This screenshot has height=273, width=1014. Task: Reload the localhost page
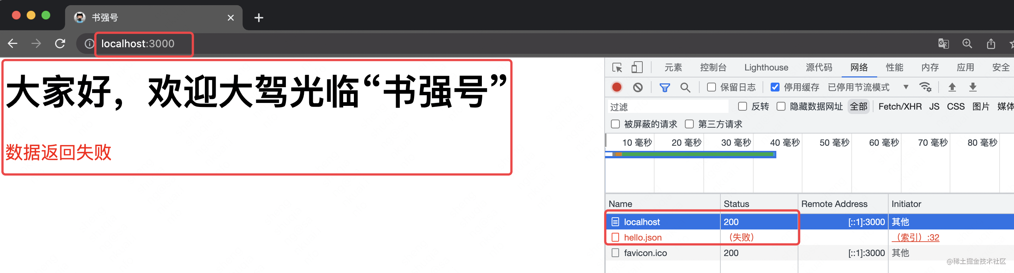coord(60,43)
